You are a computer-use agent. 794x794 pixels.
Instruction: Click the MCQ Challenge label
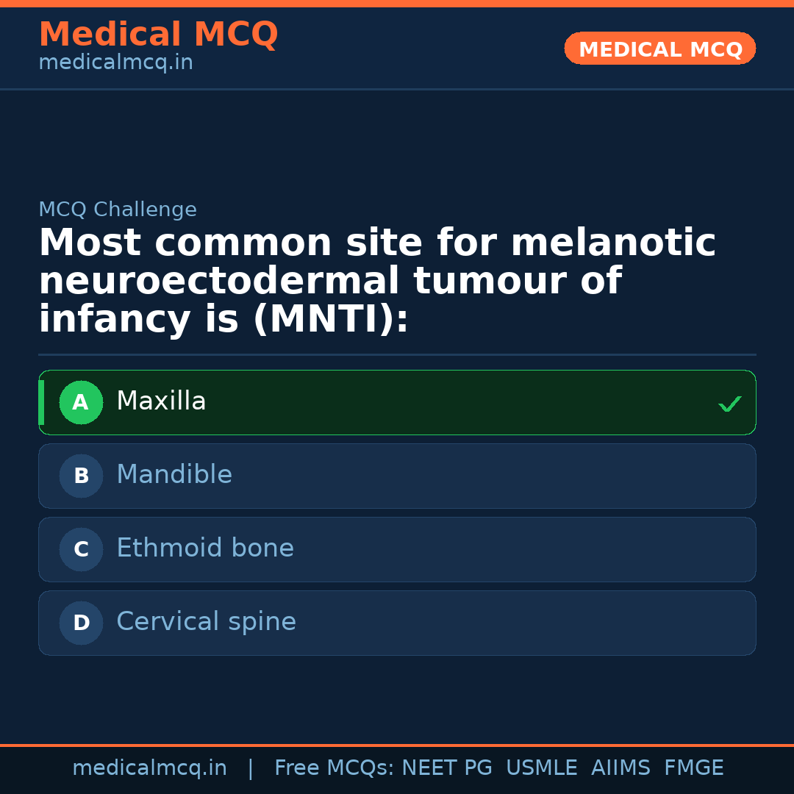click(x=118, y=210)
